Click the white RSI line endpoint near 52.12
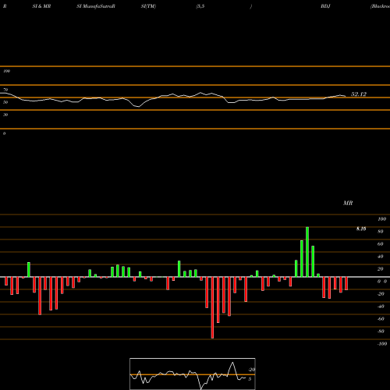Screen dimensions: 390x390 click(345, 96)
